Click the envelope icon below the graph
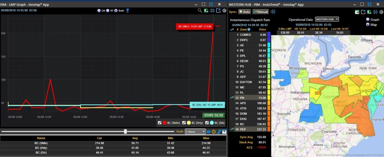Viewport: 384px width, 157px height. pos(224,132)
